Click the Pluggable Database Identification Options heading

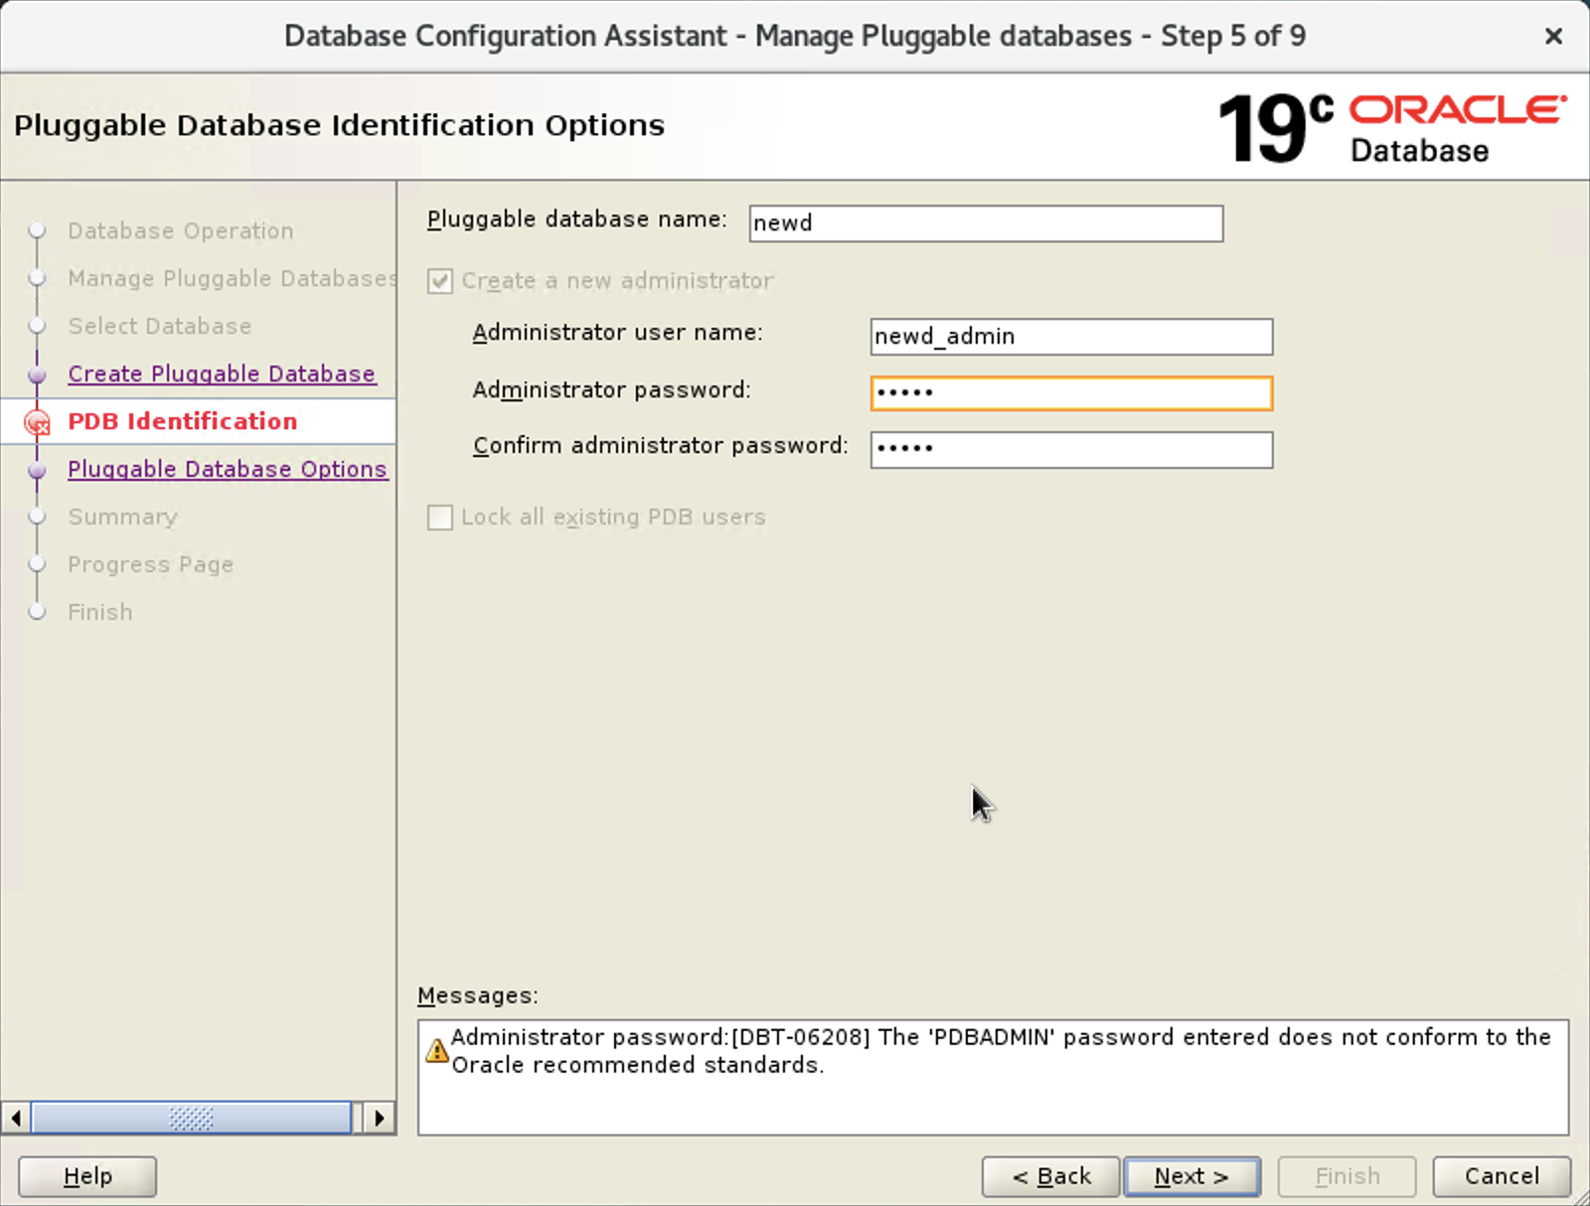[x=339, y=126]
